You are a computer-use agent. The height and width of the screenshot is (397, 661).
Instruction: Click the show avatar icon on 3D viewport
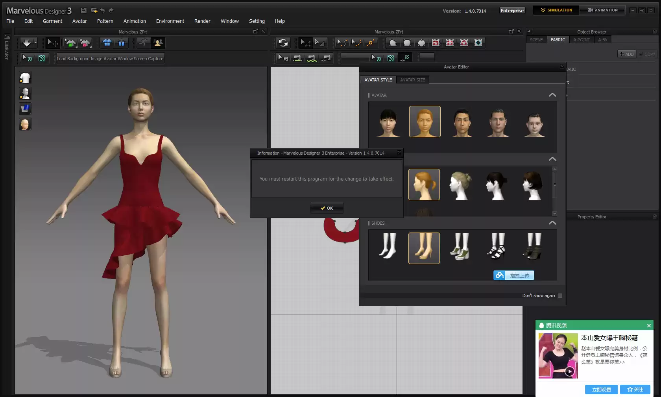click(x=25, y=93)
